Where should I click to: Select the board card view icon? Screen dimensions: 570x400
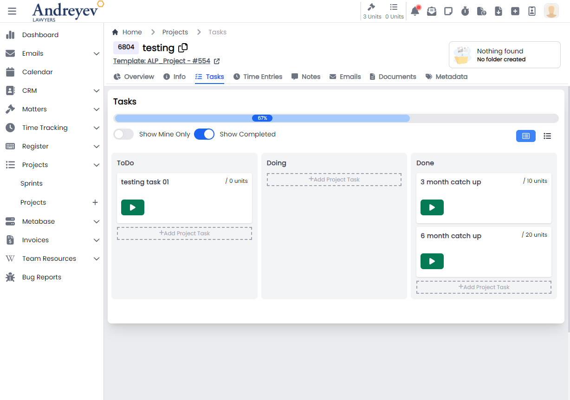click(525, 136)
